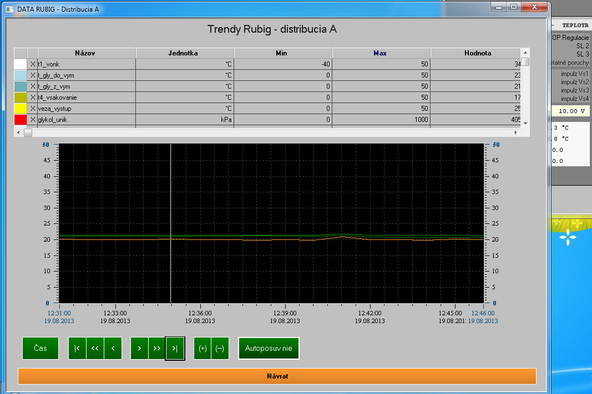Image resolution: width=592 pixels, height=394 pixels.
Task: Click the yellow swatch for veza_vystup
Action: pyautogui.click(x=21, y=109)
